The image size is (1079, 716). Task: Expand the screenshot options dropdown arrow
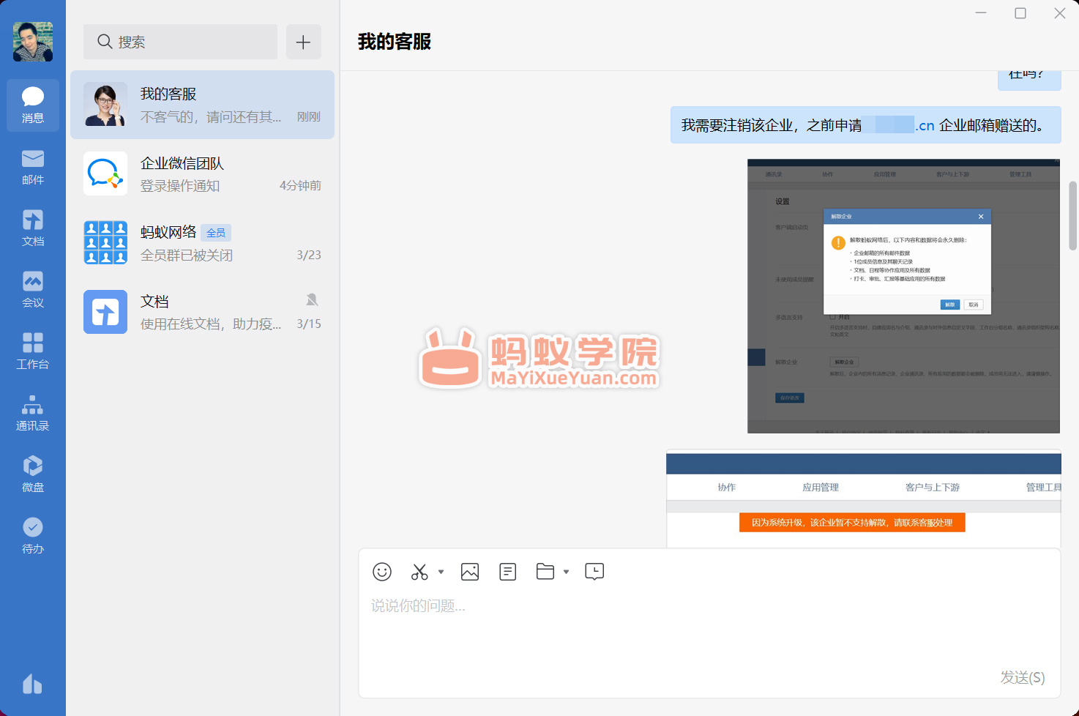441,572
